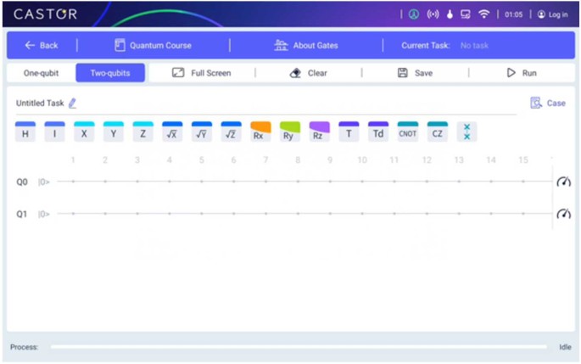This screenshot has width=581, height=364.
Task: Open the Quantum Course menu
Action: click(x=153, y=45)
